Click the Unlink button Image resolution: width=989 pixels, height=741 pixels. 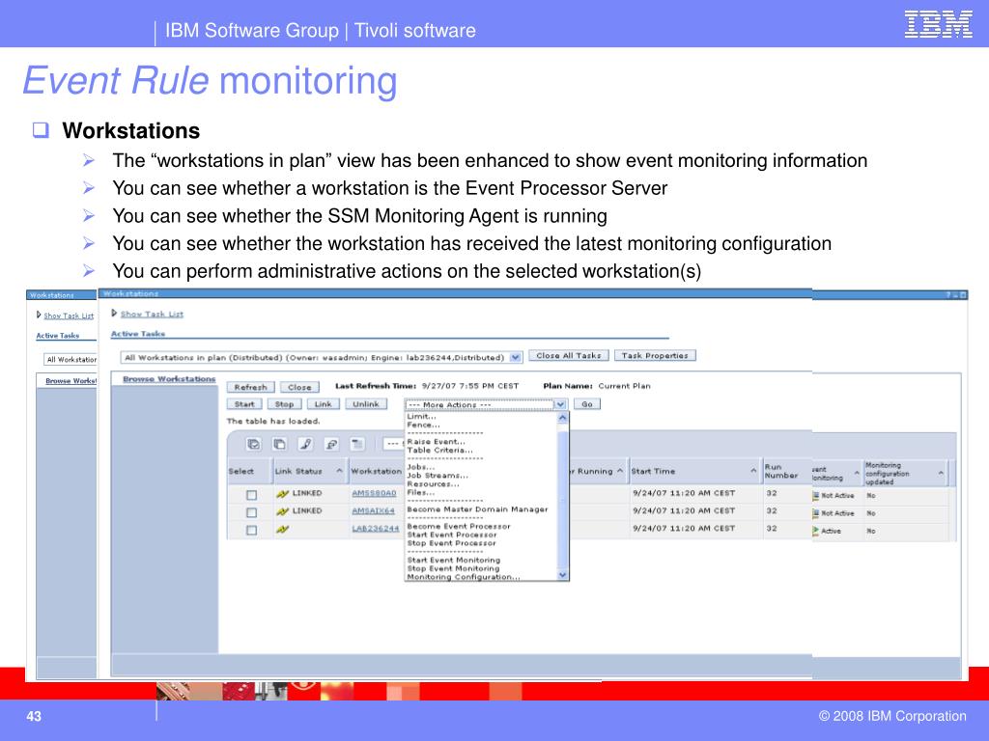[x=366, y=404]
